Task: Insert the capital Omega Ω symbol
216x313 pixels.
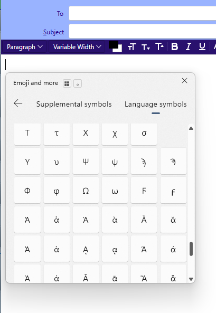Action: coord(86,190)
